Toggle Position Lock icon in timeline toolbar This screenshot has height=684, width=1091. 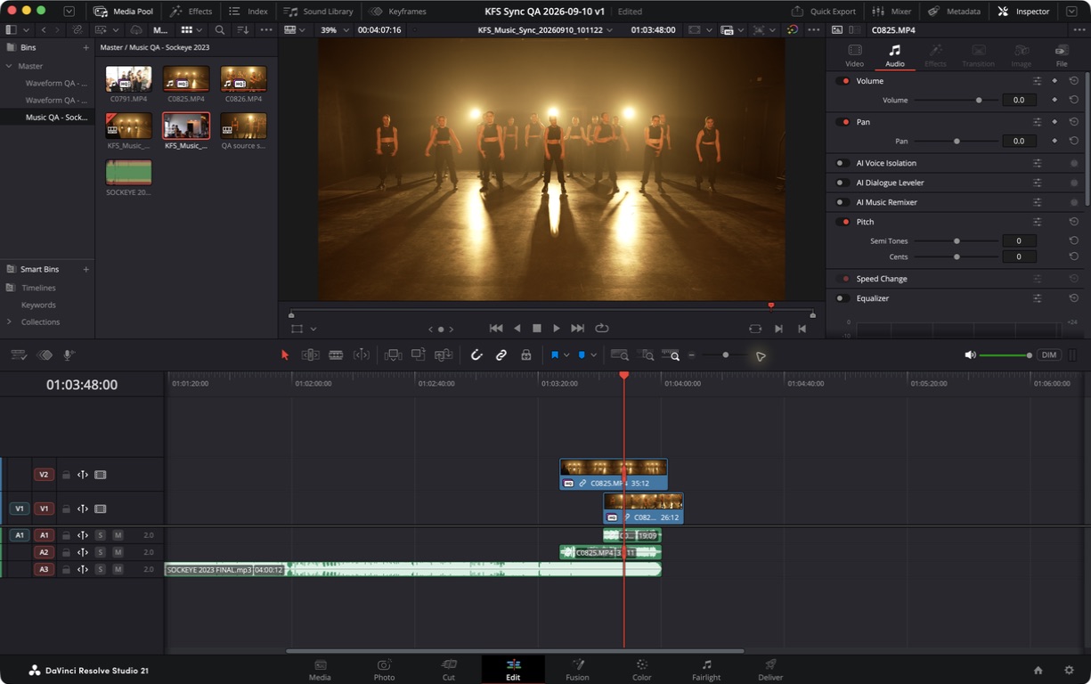pos(526,354)
